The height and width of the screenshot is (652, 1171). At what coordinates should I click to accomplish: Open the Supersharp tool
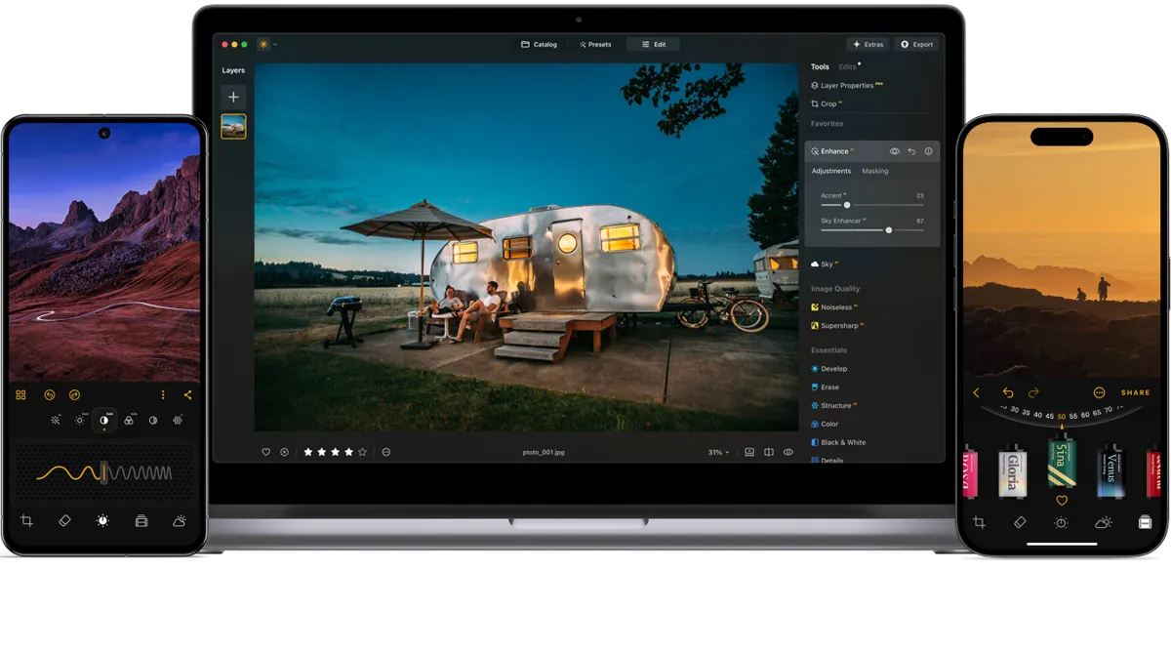point(838,325)
